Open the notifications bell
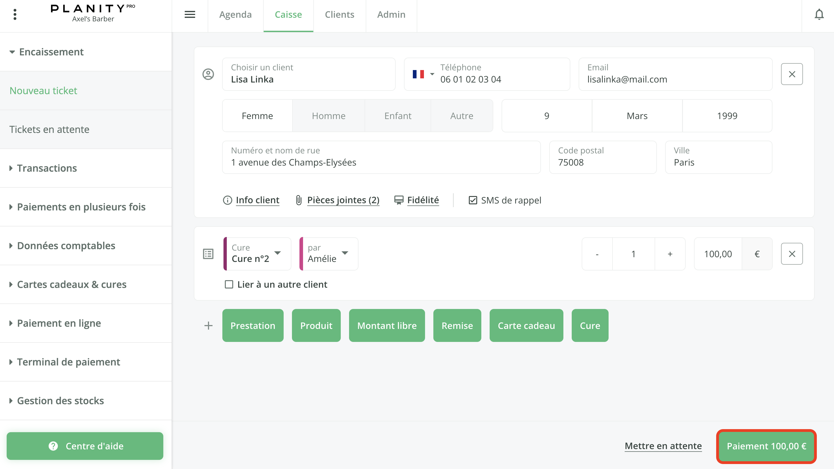 (x=819, y=15)
